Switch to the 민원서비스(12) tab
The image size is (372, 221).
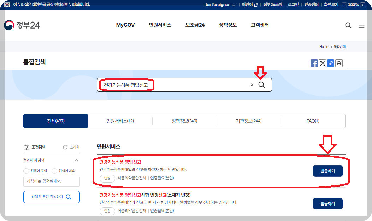(x=120, y=121)
